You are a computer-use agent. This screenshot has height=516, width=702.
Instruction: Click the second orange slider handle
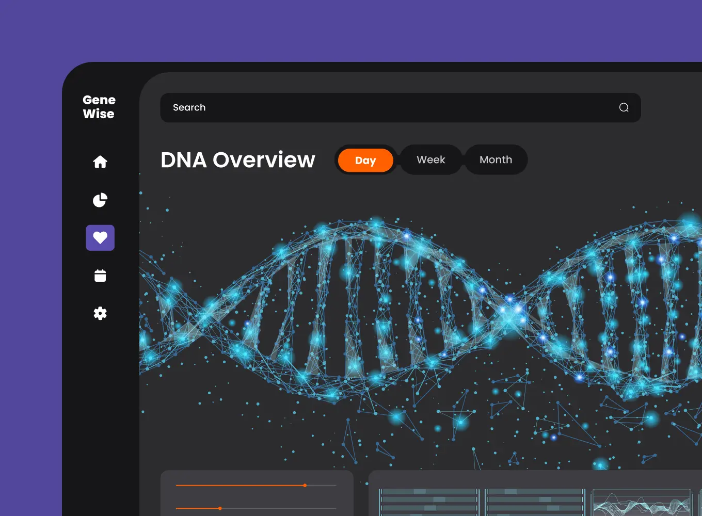(x=220, y=508)
